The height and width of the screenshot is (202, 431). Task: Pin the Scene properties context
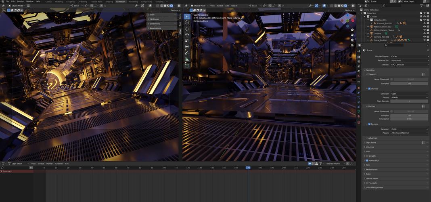428,50
